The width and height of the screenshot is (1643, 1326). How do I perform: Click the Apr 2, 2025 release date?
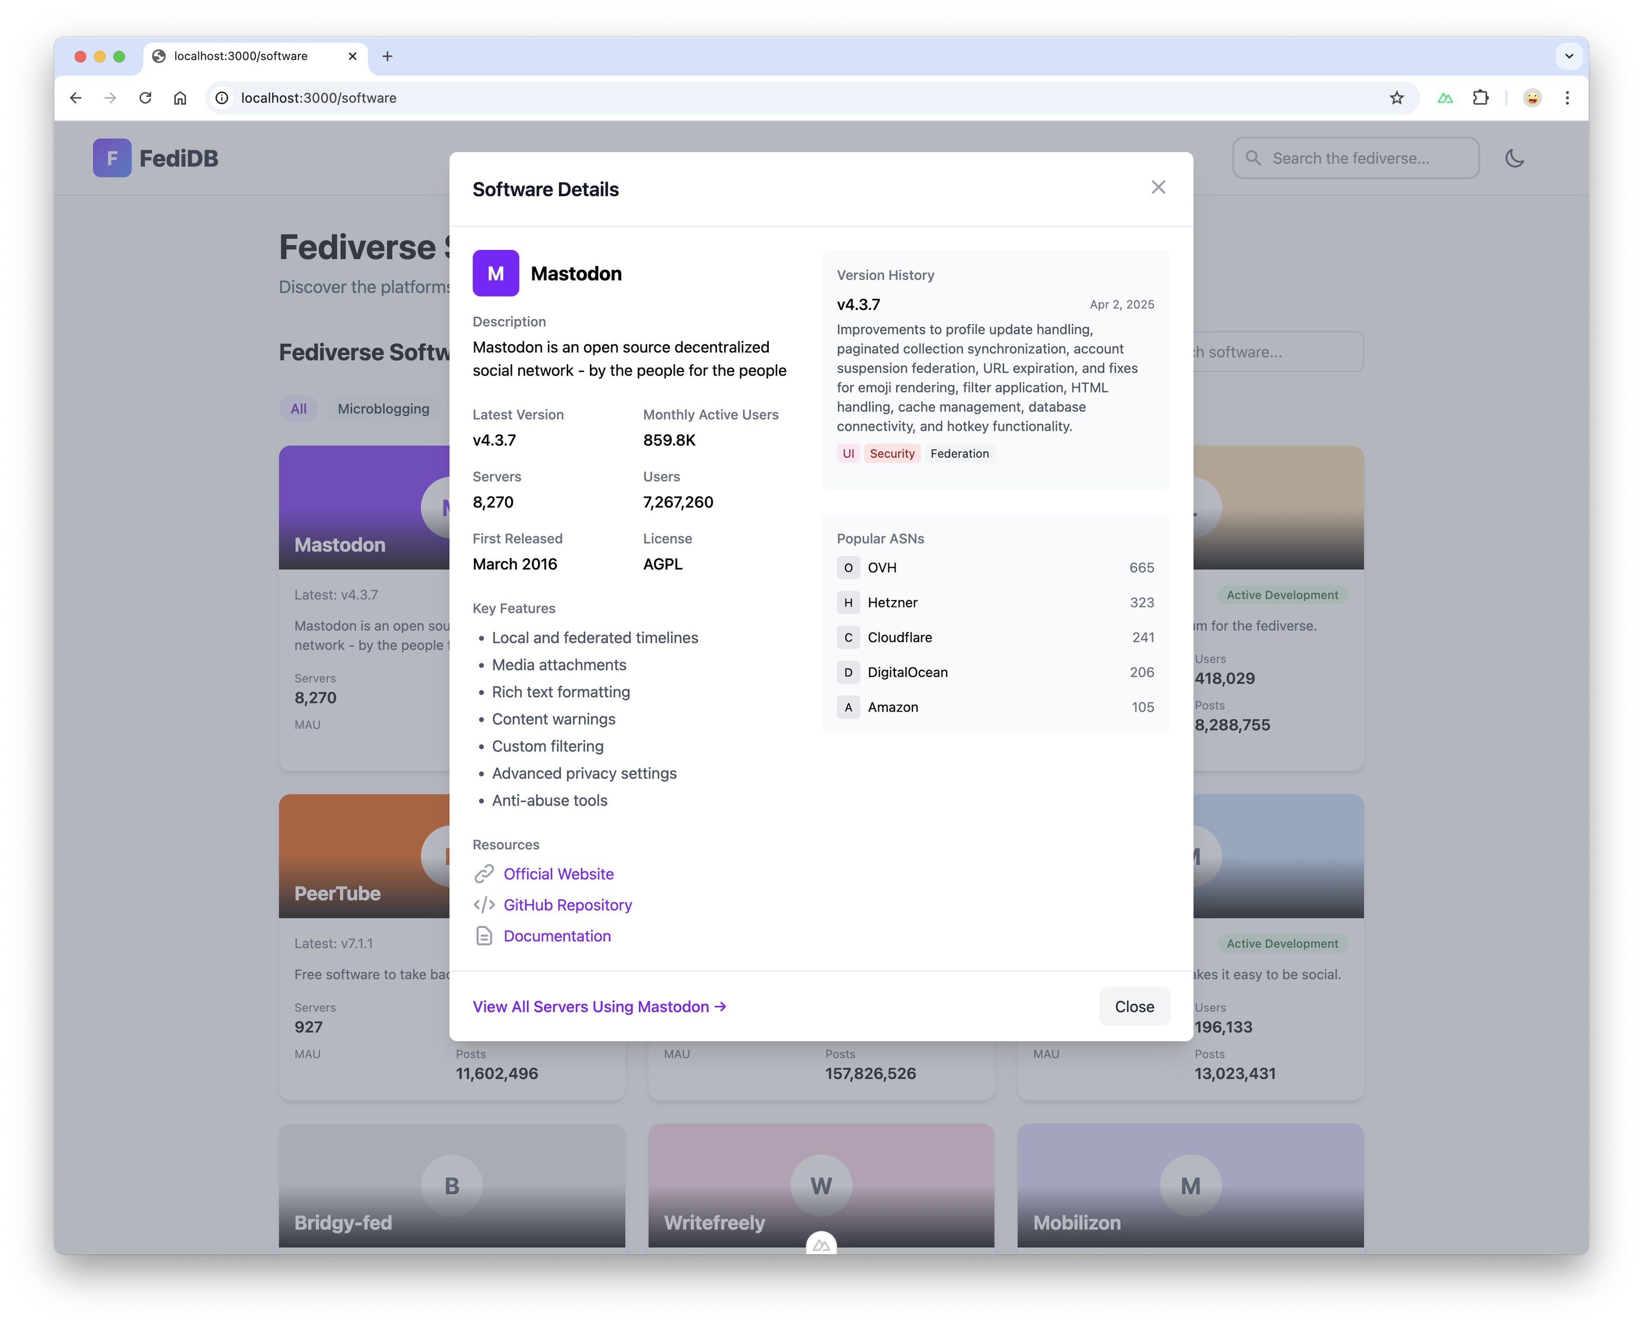pyautogui.click(x=1121, y=304)
